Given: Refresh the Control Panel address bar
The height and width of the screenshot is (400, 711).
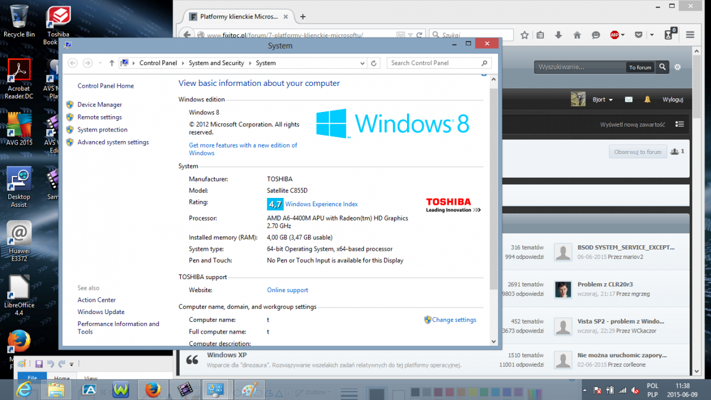Looking at the screenshot, I should (x=374, y=63).
